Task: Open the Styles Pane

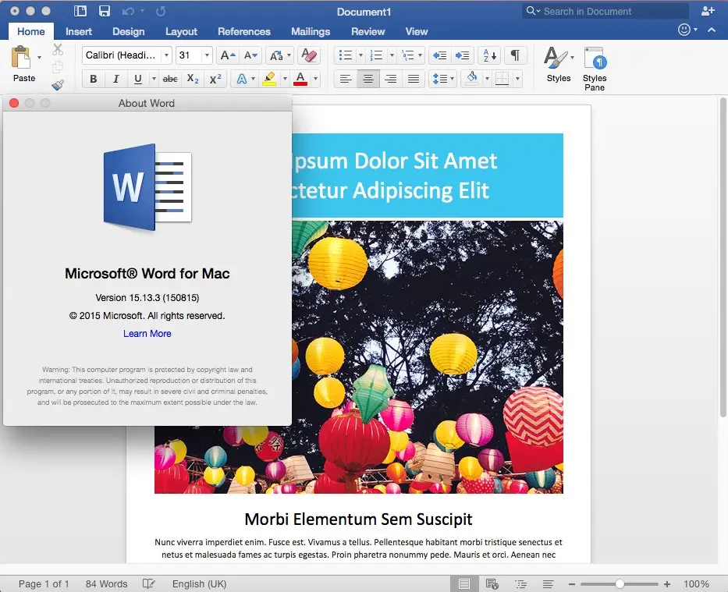Action: (595, 69)
